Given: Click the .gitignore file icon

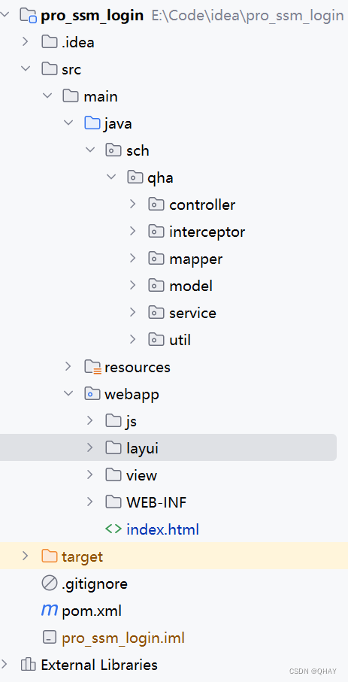Looking at the screenshot, I should (49, 583).
